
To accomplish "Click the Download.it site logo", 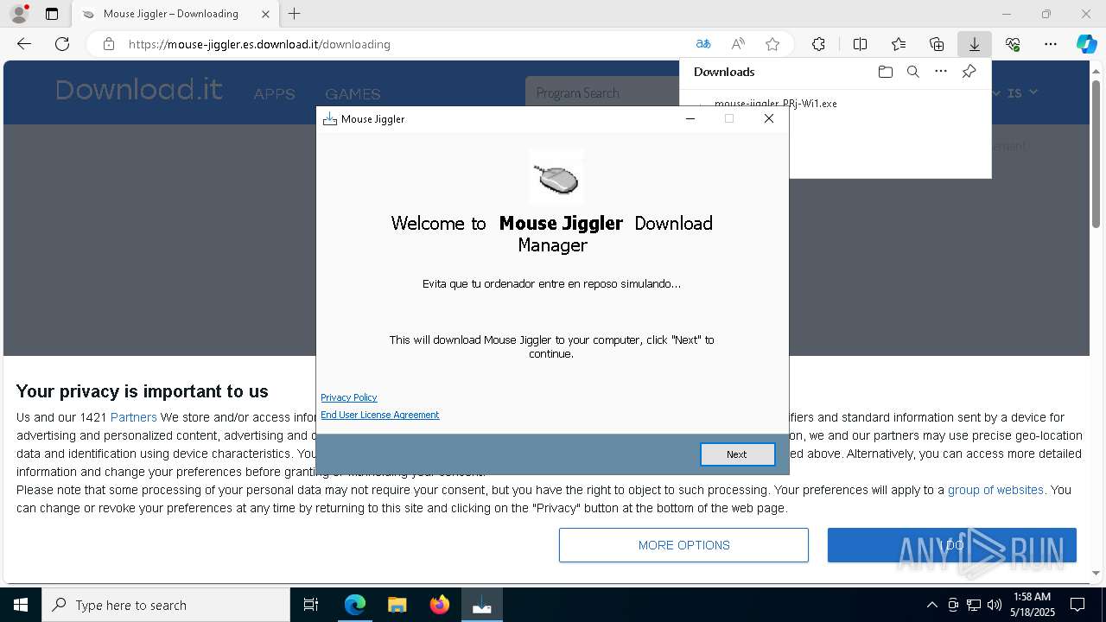I will 139,90.
